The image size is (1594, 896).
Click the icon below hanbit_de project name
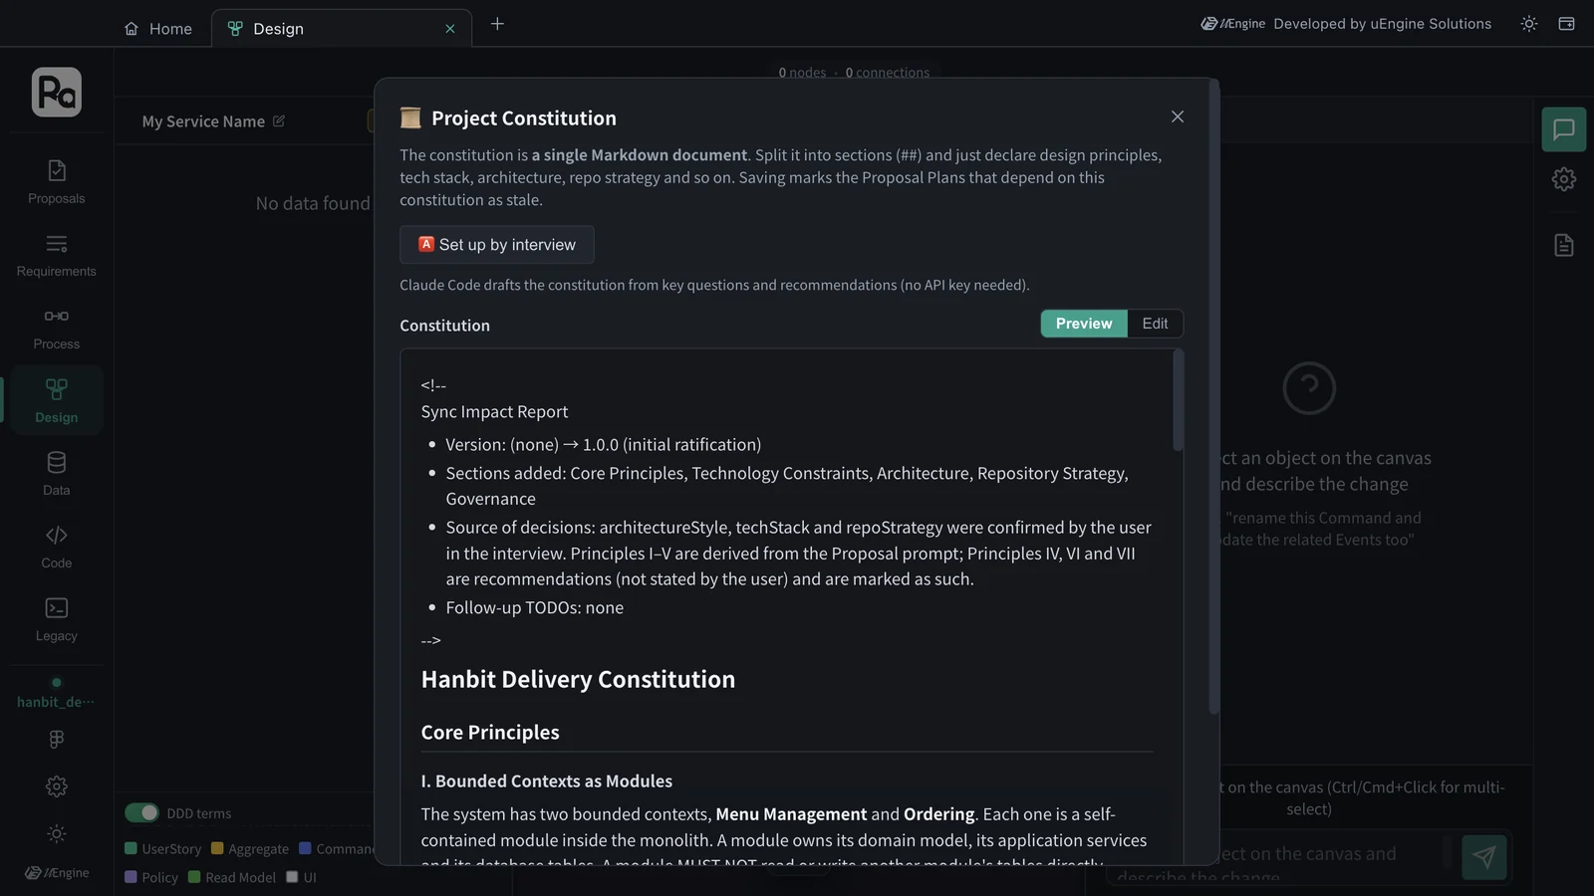(x=57, y=739)
